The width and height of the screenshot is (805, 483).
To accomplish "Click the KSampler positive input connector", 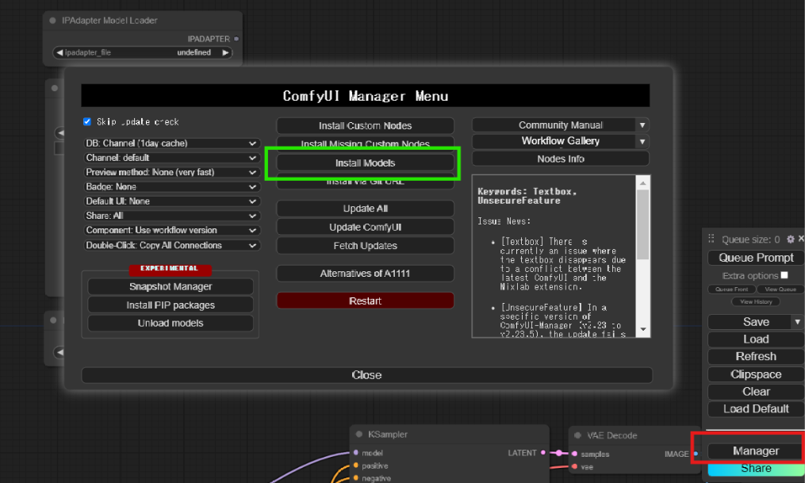I will coord(356,466).
